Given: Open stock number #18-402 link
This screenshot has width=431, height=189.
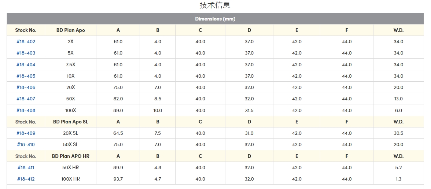Looking at the screenshot, I should [26, 42].
